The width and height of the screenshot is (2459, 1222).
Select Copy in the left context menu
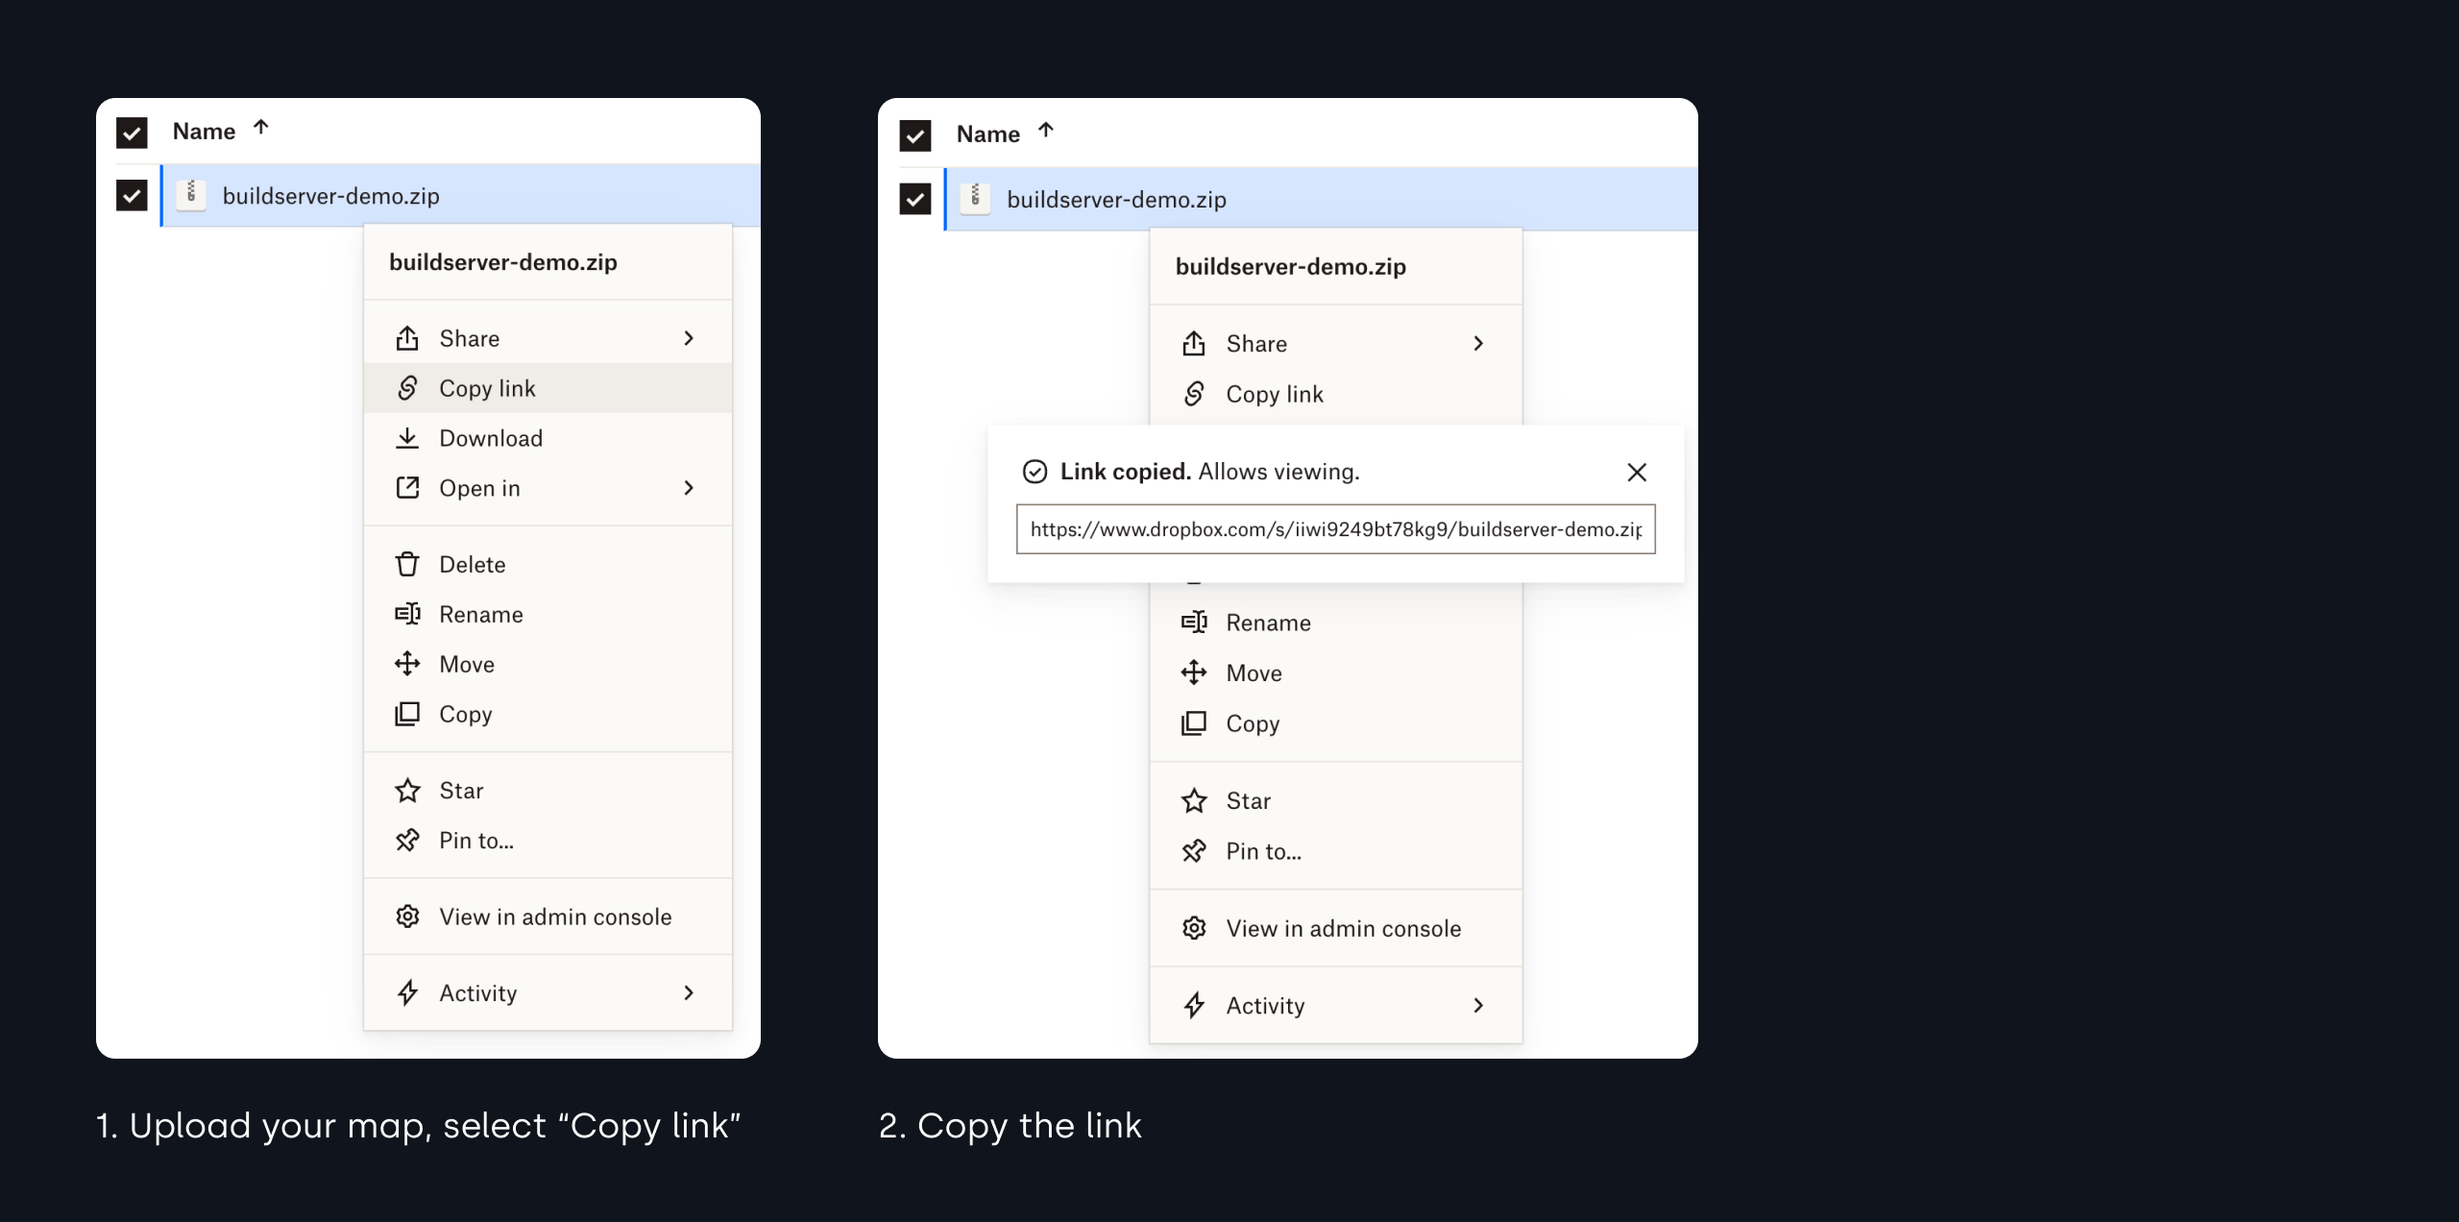pos(466,714)
